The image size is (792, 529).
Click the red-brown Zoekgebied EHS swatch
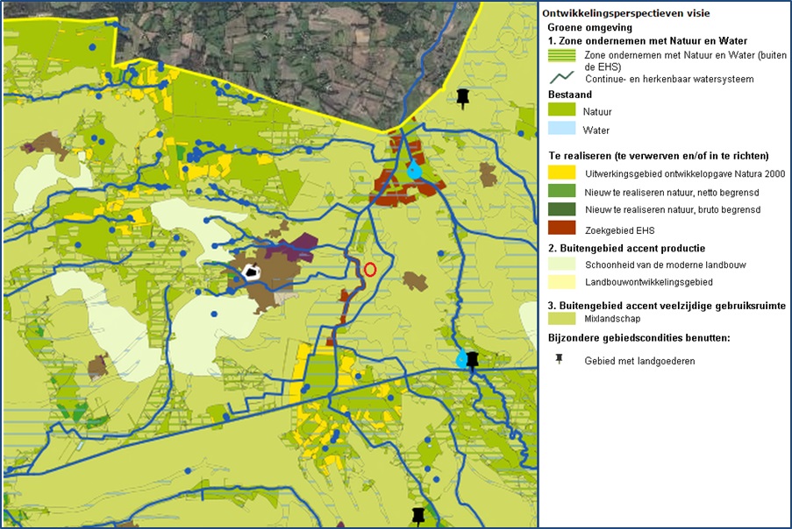point(561,228)
